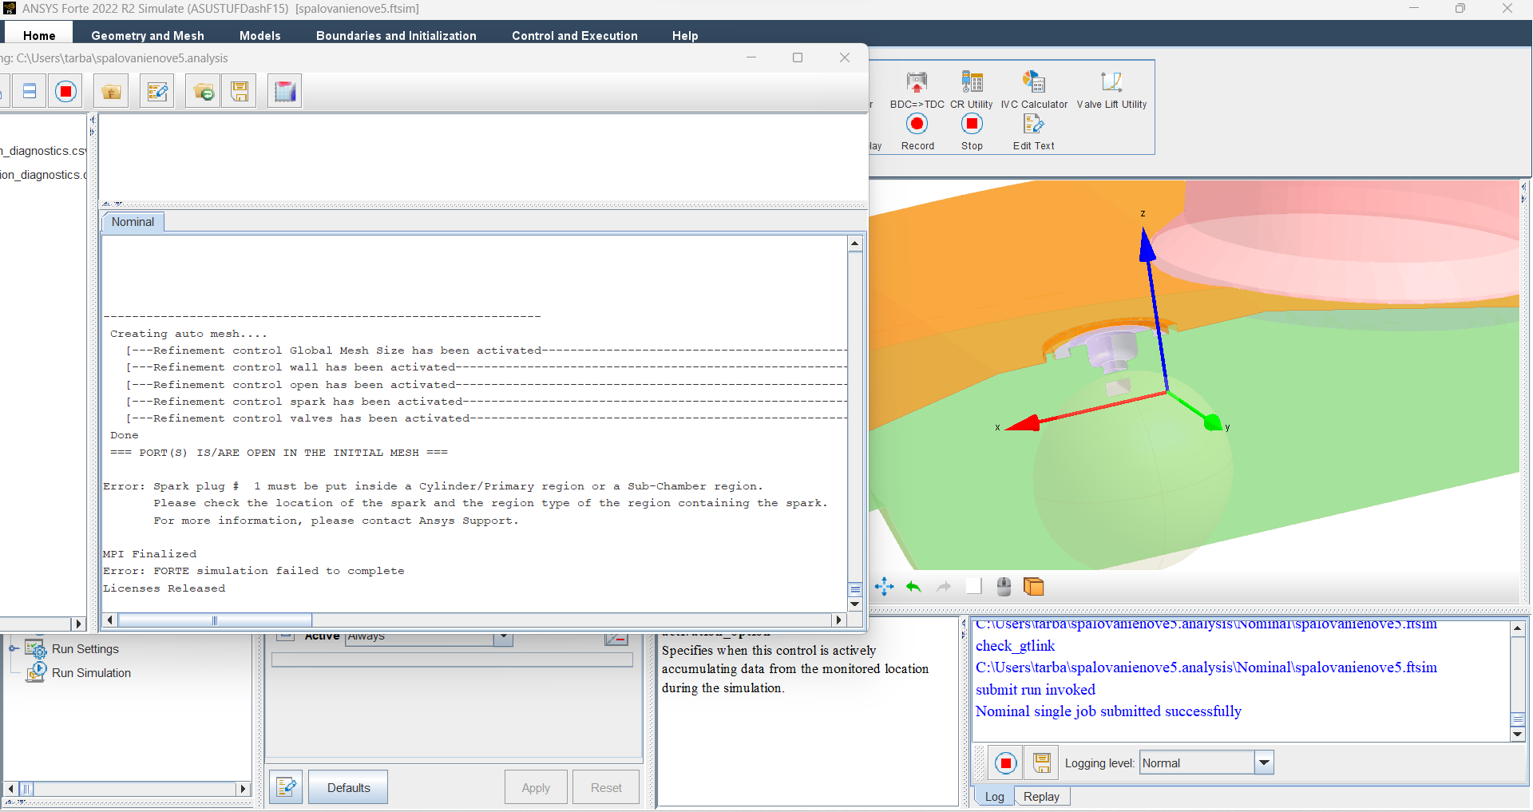Image resolution: width=1533 pixels, height=812 pixels.
Task: Select the Run Simulation tree item label
Action: (x=91, y=673)
